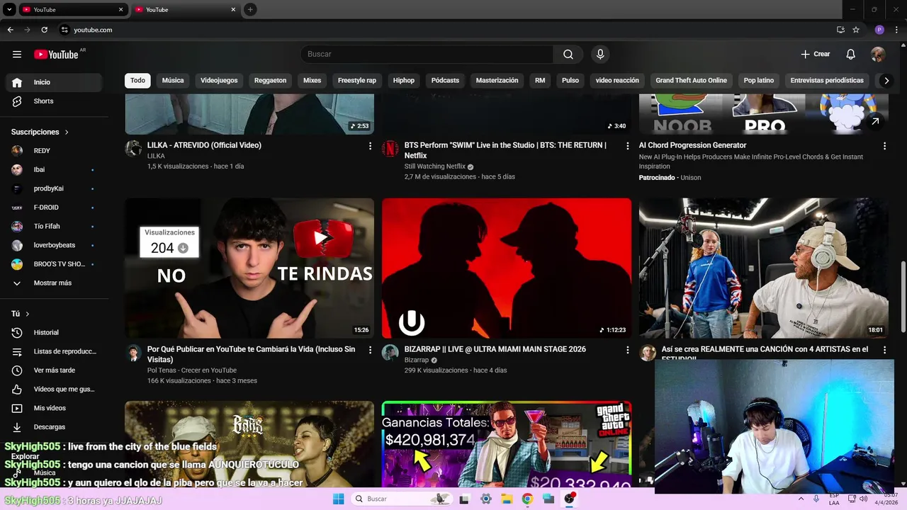Click the Crear button

(x=816, y=55)
